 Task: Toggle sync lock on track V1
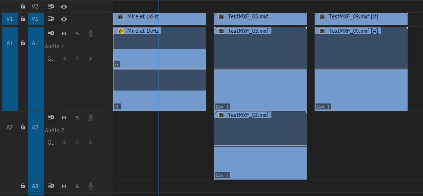click(x=50, y=19)
